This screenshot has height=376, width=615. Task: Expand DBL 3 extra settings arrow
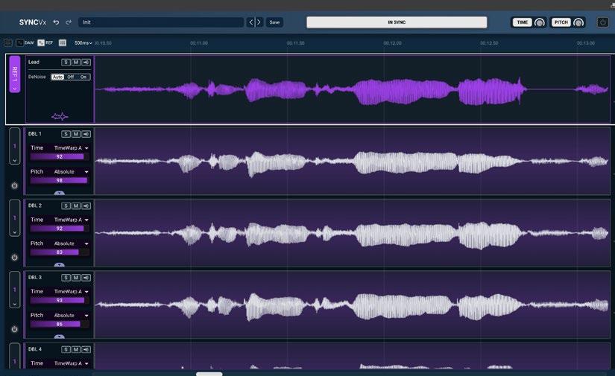point(59,337)
